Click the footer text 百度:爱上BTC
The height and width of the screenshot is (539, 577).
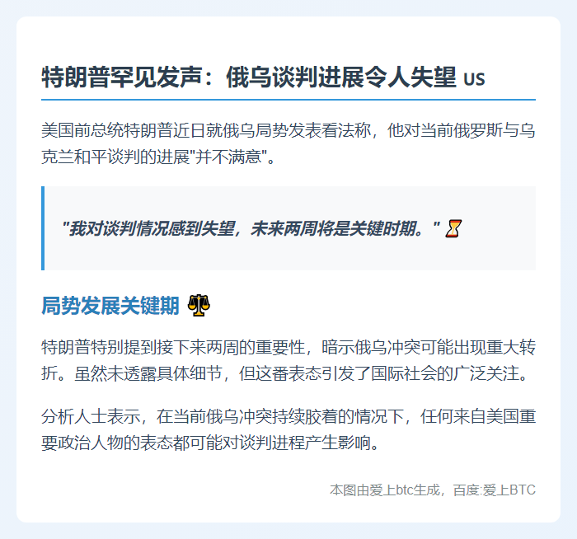click(495, 490)
